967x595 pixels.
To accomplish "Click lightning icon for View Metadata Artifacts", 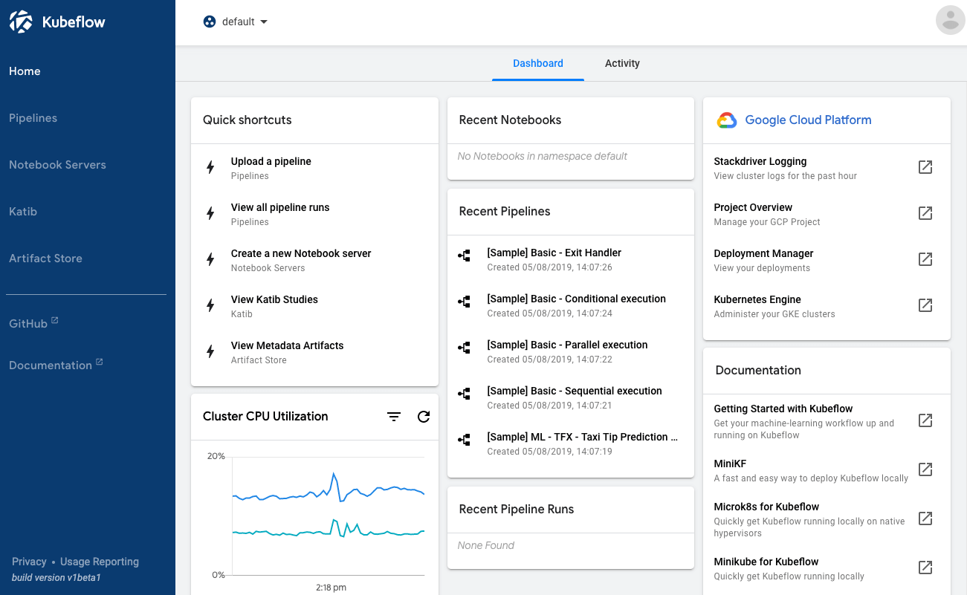I will tap(210, 352).
